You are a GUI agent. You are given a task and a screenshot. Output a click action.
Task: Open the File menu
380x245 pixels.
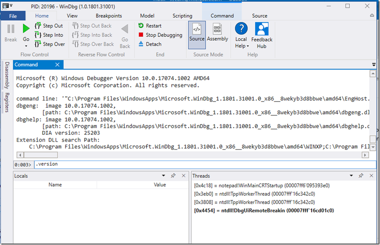tap(13, 16)
